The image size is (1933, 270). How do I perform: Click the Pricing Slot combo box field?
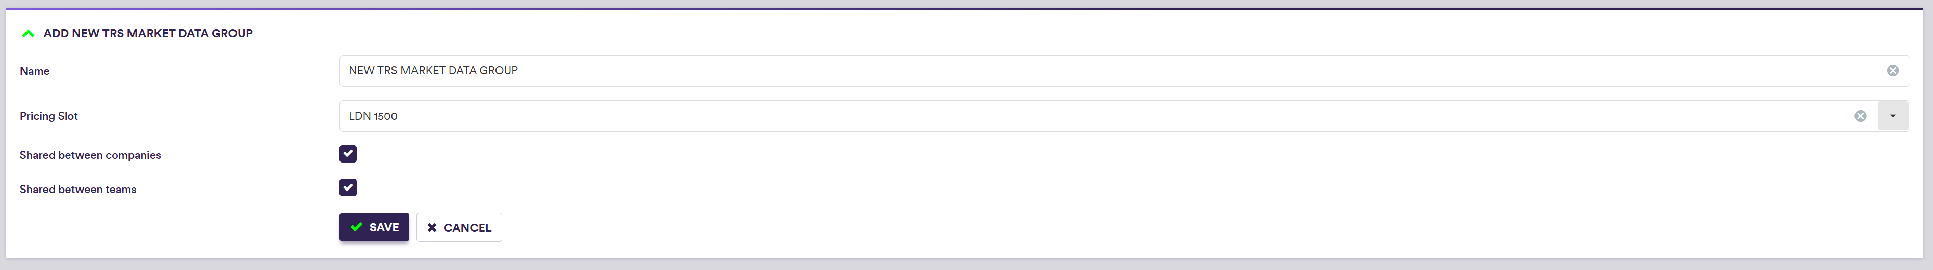coord(1051,116)
